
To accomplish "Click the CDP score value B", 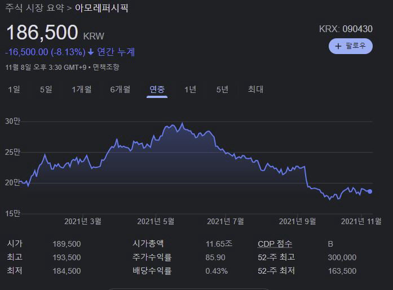I will click(330, 244).
